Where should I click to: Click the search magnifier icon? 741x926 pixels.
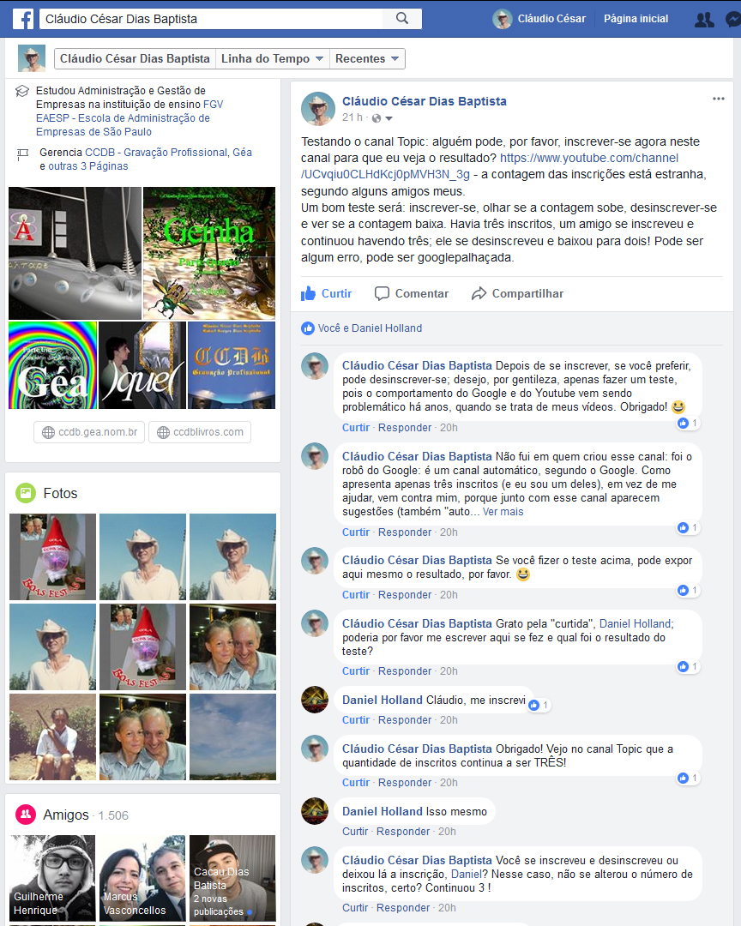[x=402, y=18]
